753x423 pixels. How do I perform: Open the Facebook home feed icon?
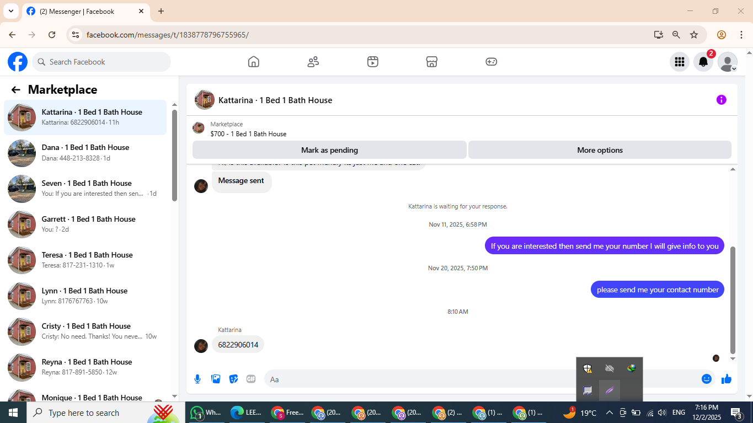point(253,62)
